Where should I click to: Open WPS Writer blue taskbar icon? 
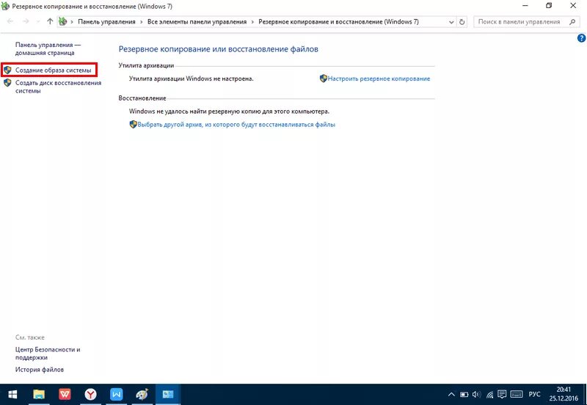(x=117, y=394)
